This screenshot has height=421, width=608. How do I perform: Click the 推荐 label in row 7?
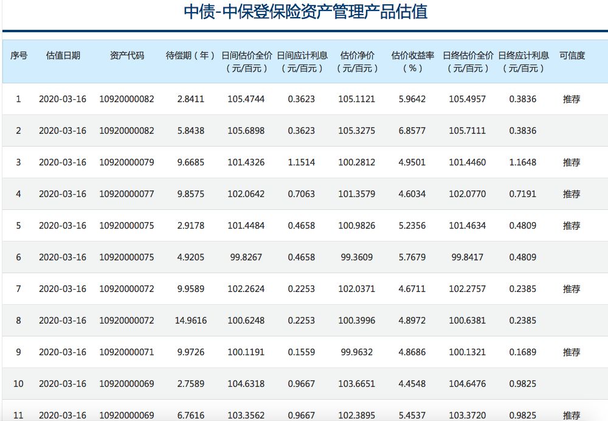572,289
